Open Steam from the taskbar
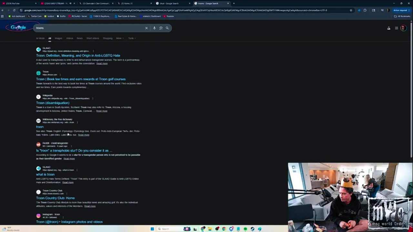The width and height of the screenshot is (413, 232). point(252,229)
